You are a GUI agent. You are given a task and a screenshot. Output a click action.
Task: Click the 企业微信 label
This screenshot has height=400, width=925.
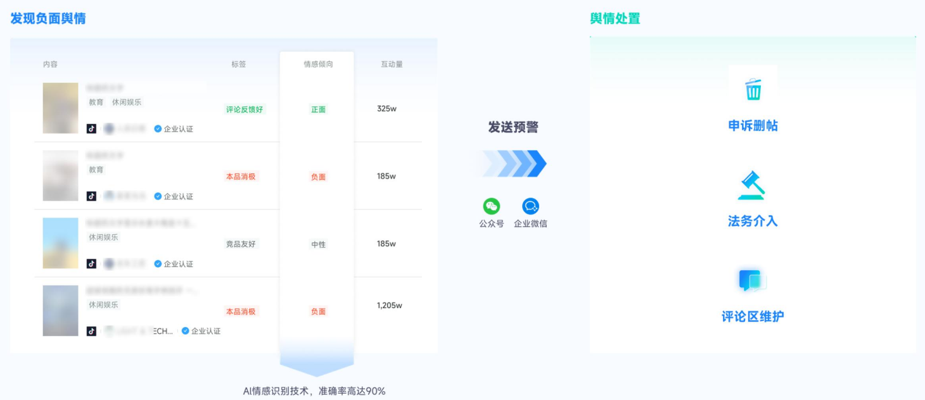pyautogui.click(x=530, y=223)
